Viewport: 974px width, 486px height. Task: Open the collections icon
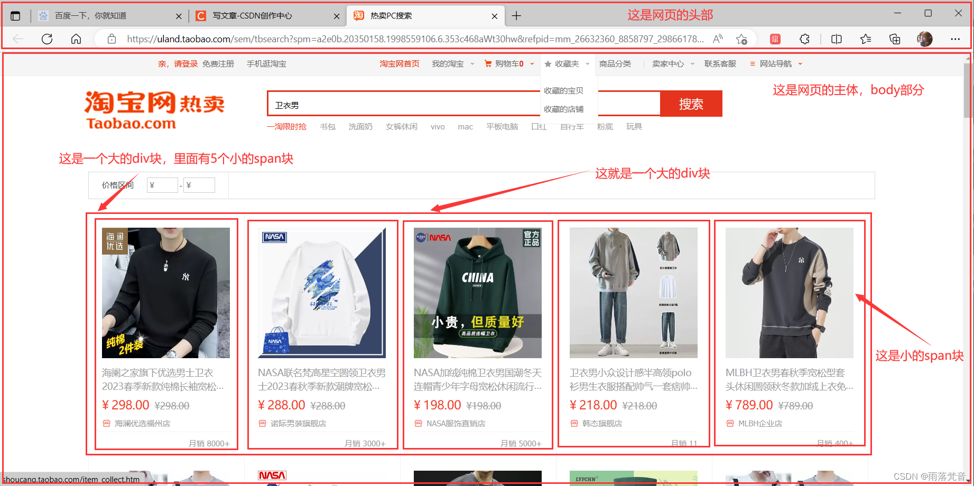point(895,39)
